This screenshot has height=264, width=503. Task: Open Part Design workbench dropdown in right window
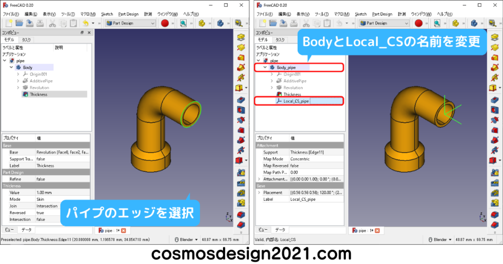384,23
